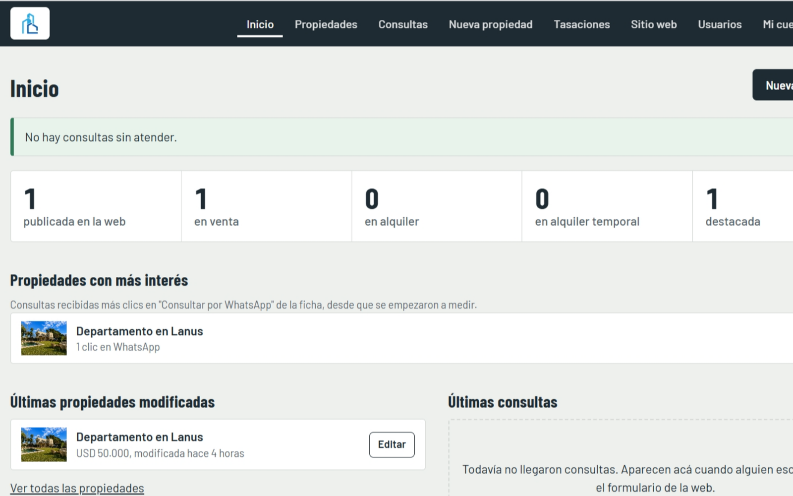Click the 'Últimas consultas' heading

[x=503, y=402]
